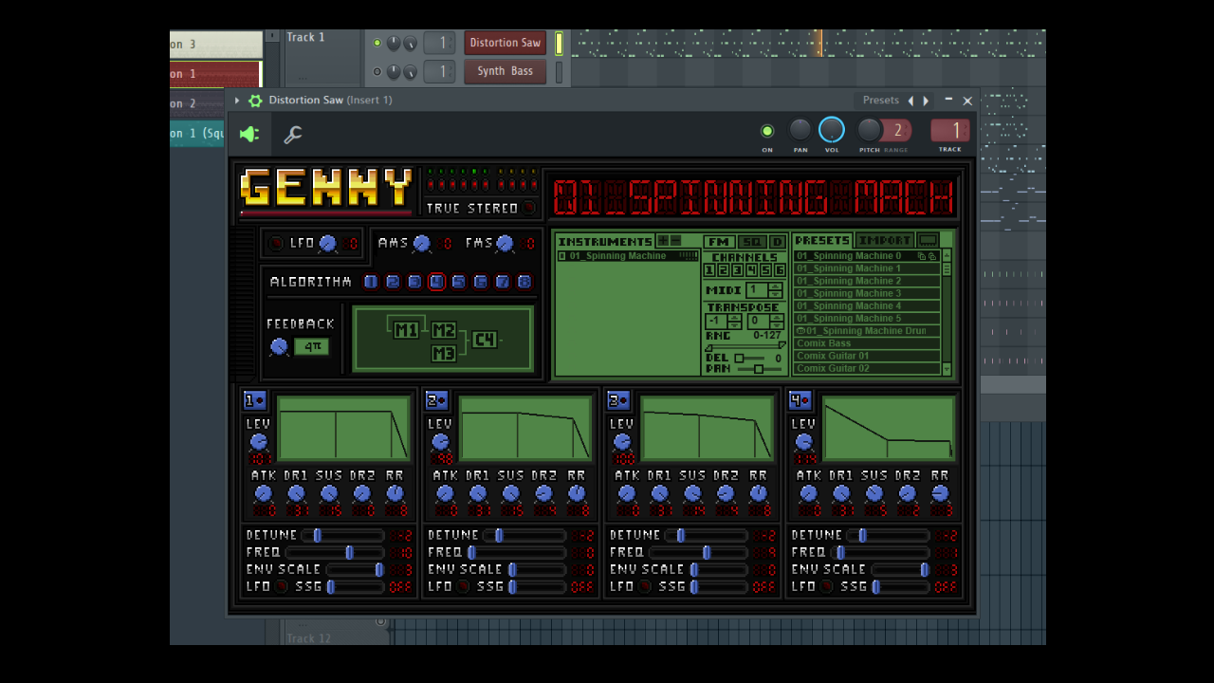Click the FMS knob
Screen dimensions: 1214x683
(x=505, y=244)
